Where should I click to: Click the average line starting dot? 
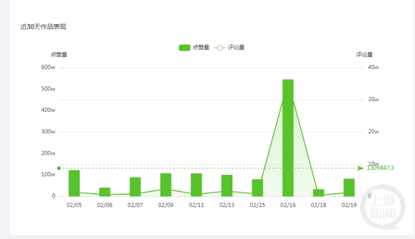(x=59, y=168)
